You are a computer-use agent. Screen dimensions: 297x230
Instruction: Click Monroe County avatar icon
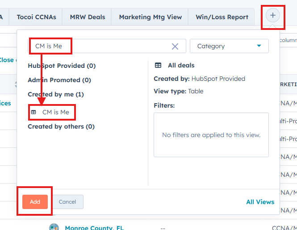click(x=54, y=227)
